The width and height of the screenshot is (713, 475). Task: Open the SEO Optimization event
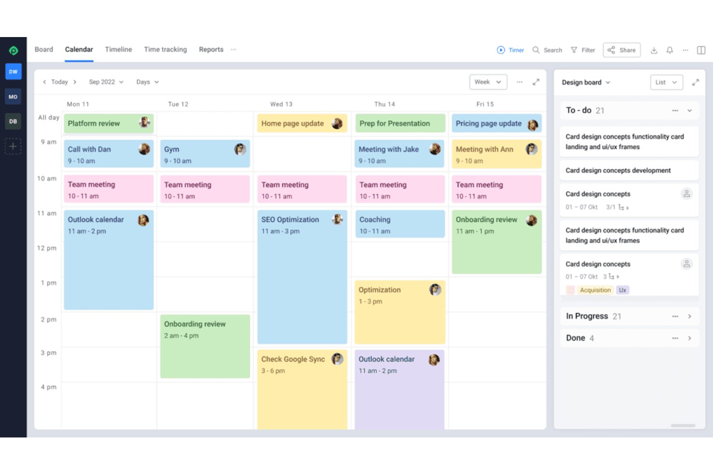coord(302,277)
